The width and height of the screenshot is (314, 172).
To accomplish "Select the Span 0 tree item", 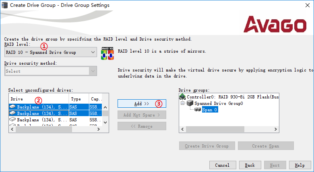I will click(210, 110).
